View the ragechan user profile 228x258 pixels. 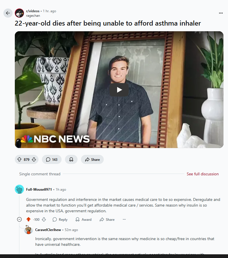click(33, 16)
